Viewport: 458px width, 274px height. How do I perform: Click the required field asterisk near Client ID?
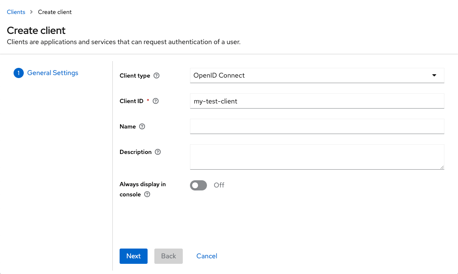(148, 101)
